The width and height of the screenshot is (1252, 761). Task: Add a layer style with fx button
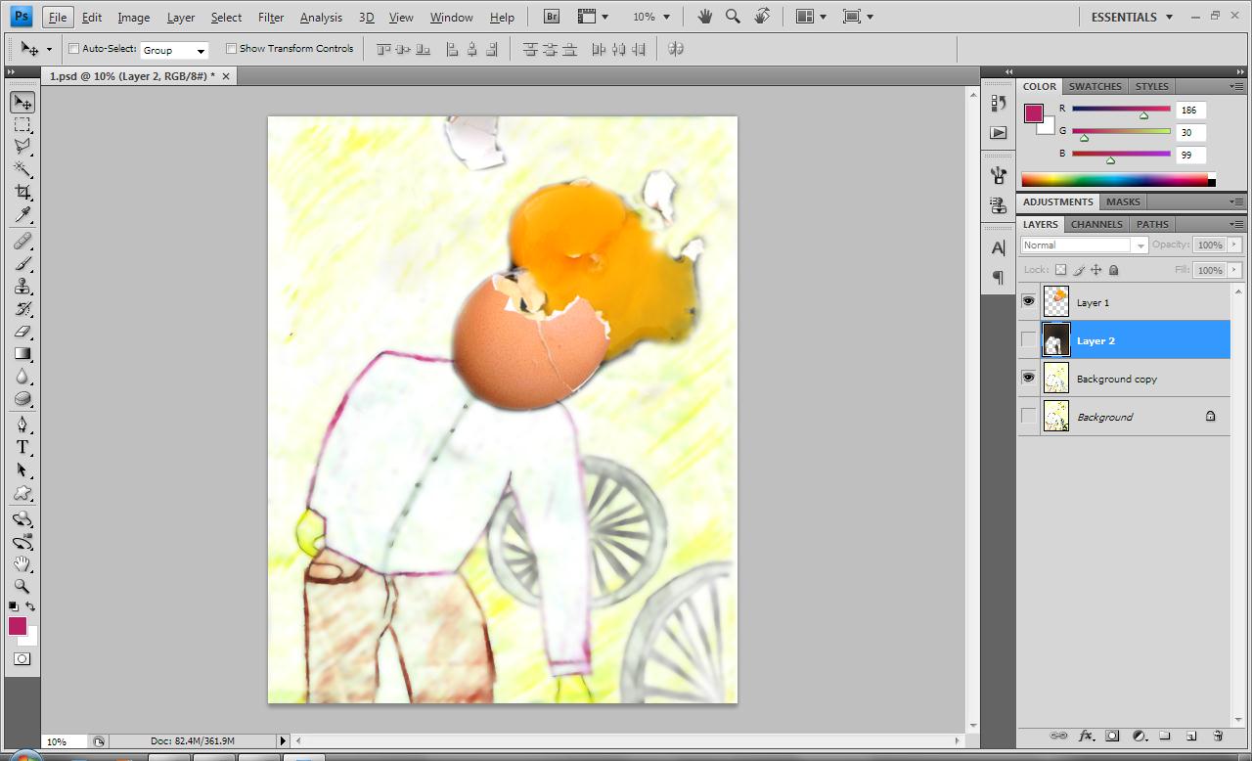click(x=1086, y=736)
